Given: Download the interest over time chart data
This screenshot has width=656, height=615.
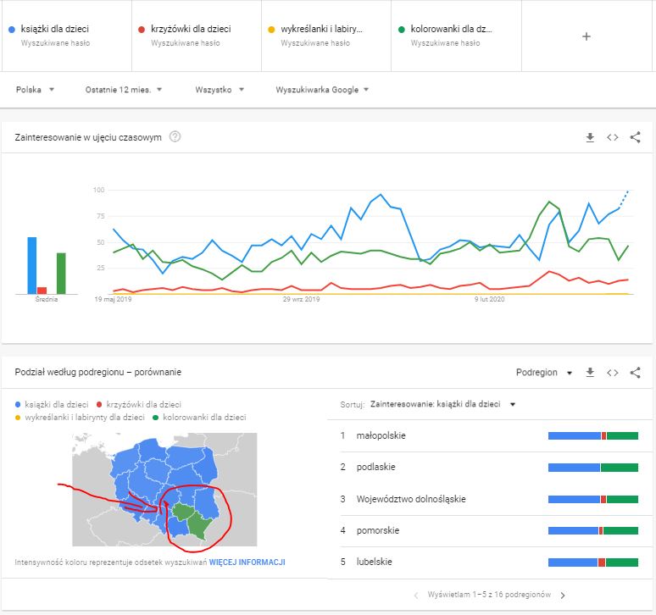Looking at the screenshot, I should [590, 137].
